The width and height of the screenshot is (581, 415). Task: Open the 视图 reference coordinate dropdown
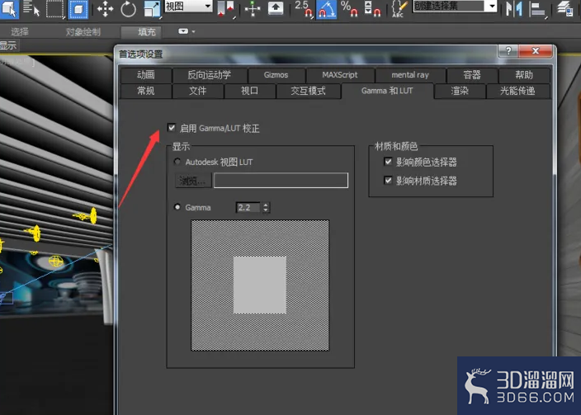pyautogui.click(x=188, y=6)
